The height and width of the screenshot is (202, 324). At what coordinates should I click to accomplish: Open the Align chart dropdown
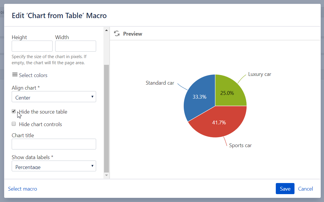[x=54, y=97]
